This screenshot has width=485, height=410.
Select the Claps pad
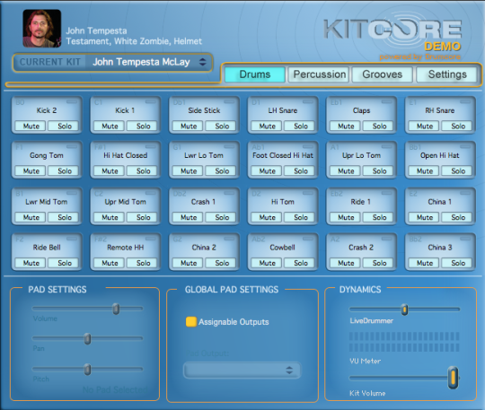click(361, 110)
